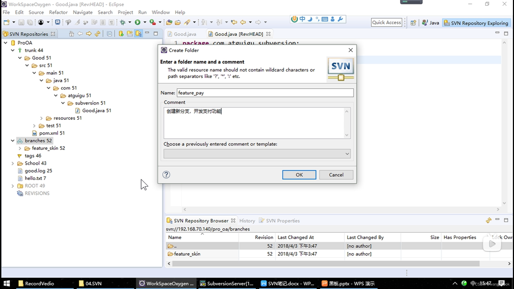The height and width of the screenshot is (289, 514).
Task: Click the Open Perspective icon
Action: tap(413, 23)
